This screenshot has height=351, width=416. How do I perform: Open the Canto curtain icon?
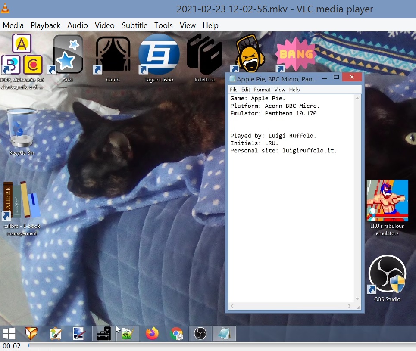pos(113,55)
